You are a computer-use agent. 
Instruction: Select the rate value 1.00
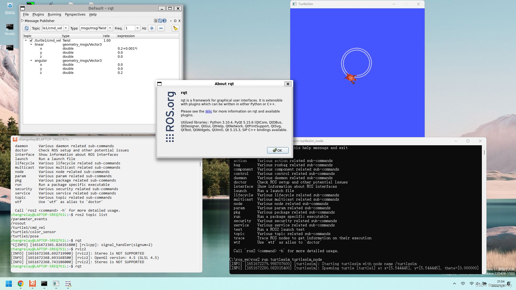(107, 41)
